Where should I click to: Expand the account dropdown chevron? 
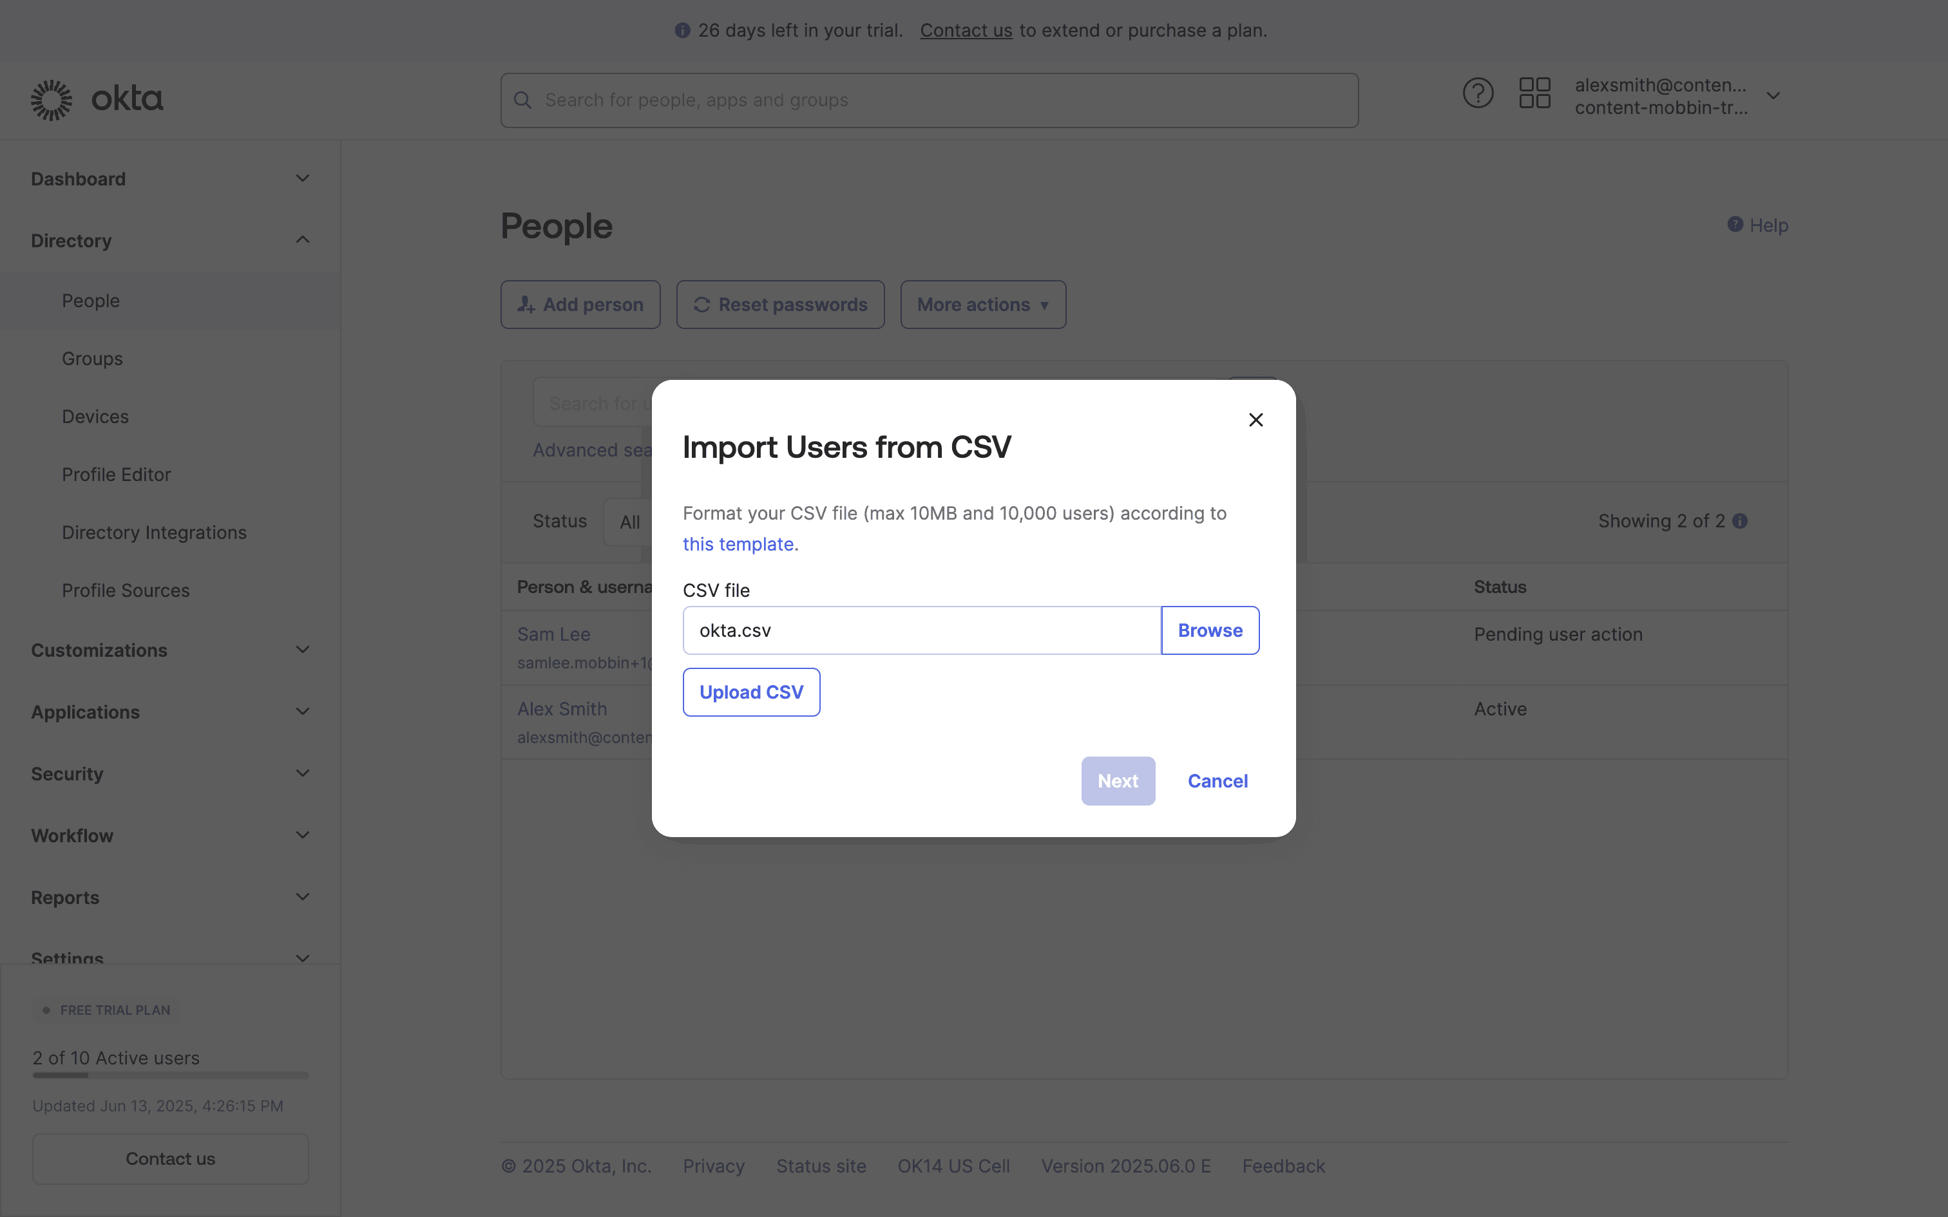1773,96
